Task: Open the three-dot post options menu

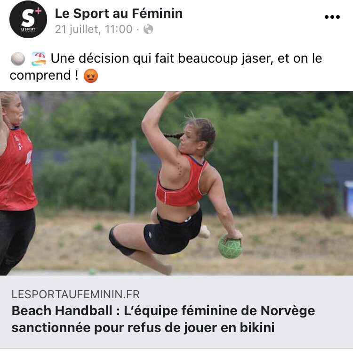Action: point(332,17)
